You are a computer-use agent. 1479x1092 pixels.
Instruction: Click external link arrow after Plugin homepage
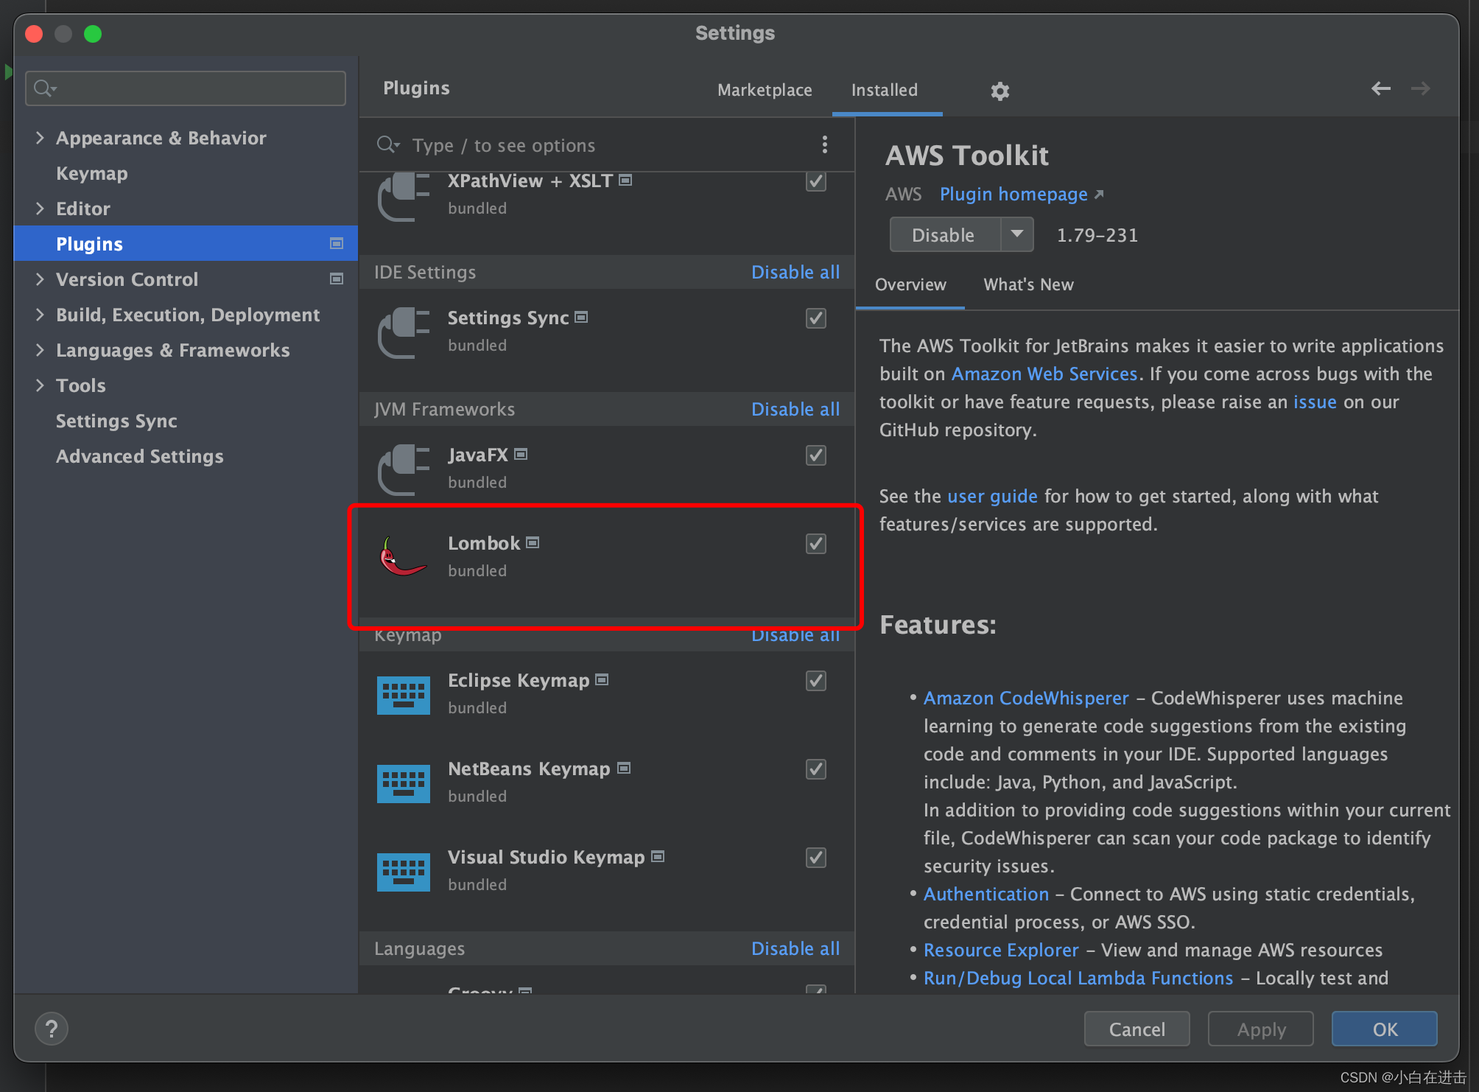1099,194
